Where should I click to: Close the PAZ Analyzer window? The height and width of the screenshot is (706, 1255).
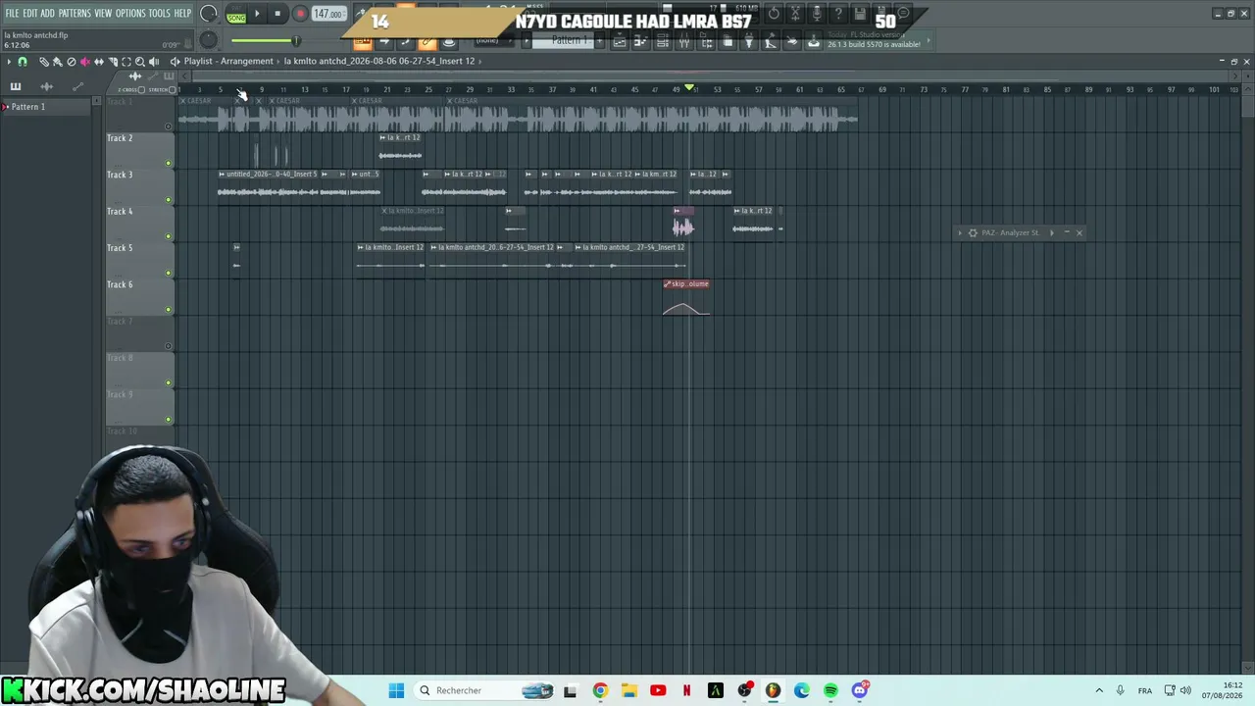click(1079, 233)
